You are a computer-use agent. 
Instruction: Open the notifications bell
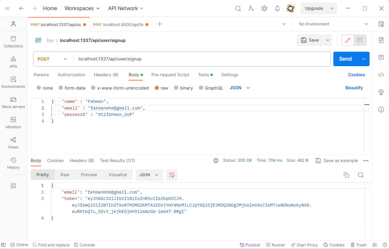[x=277, y=8]
